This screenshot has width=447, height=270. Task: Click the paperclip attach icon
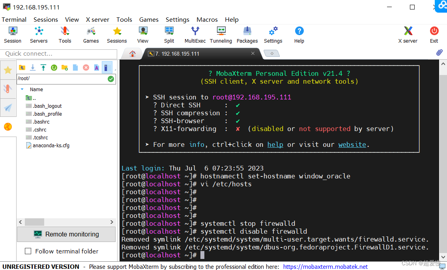click(439, 52)
